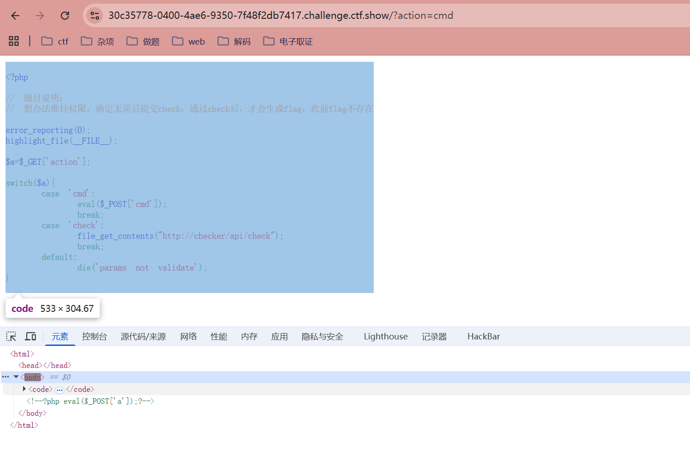This screenshot has height=471, width=690.
Task: Collapse the body node triangle
Action: point(16,377)
